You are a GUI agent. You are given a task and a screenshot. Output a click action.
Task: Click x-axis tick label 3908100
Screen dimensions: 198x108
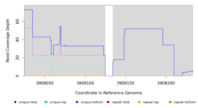click(85, 83)
